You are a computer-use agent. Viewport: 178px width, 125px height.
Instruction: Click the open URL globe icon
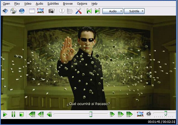click(22, 11)
